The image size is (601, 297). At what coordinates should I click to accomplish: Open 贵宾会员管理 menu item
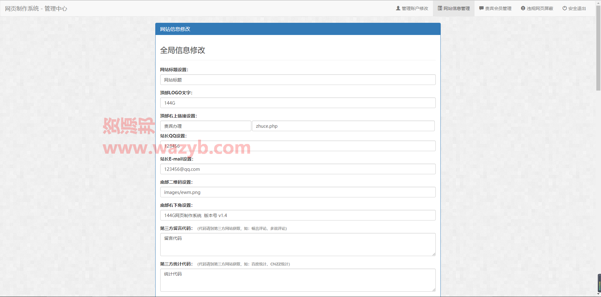(x=495, y=8)
